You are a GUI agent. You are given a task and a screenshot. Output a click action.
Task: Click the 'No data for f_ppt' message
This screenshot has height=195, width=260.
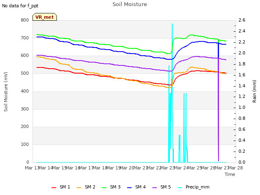[20, 6]
